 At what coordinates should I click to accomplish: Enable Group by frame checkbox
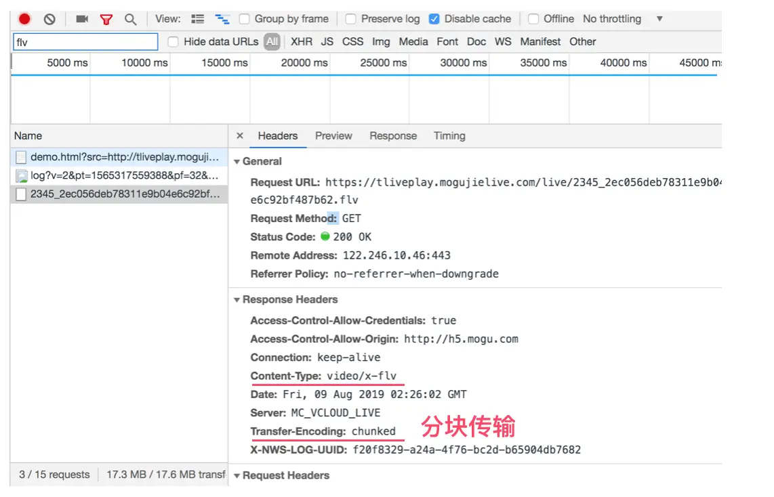pos(244,19)
